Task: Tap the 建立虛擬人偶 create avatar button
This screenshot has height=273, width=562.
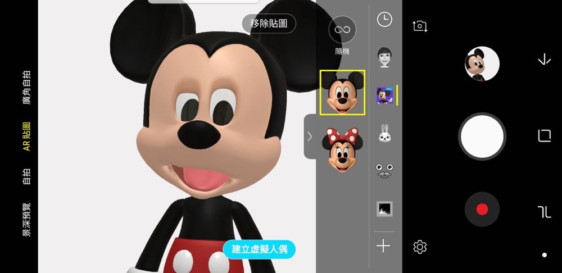Action: coord(259,249)
